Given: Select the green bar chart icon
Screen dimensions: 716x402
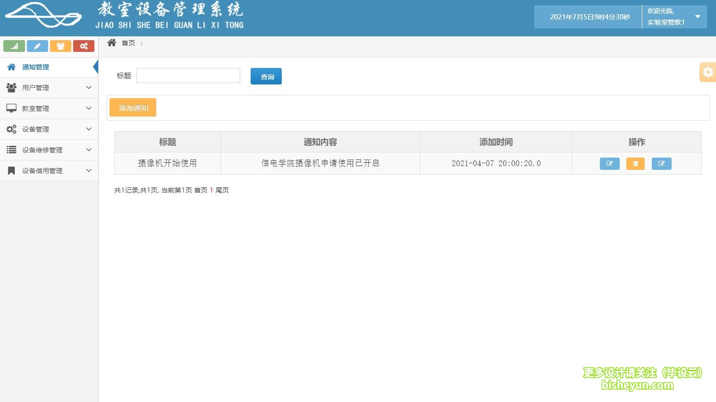Looking at the screenshot, I should (14, 46).
